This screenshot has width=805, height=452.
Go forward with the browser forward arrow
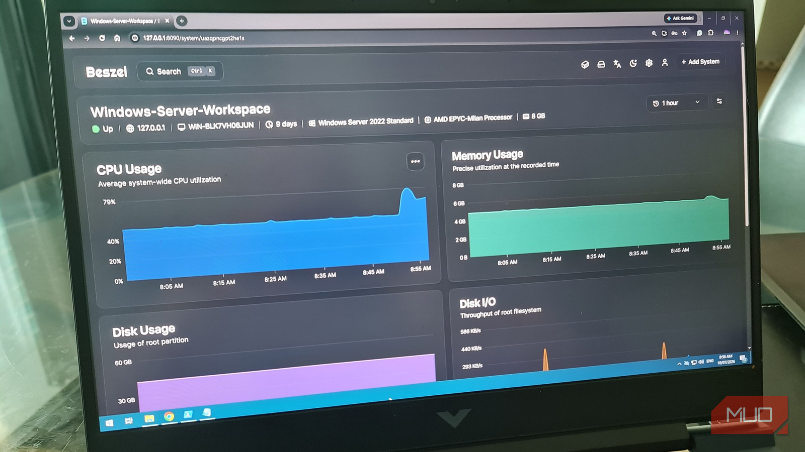tap(87, 38)
